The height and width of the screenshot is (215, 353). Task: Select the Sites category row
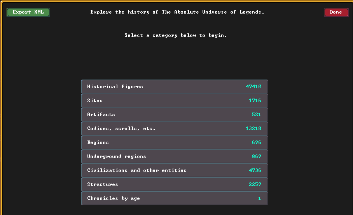(x=175, y=101)
